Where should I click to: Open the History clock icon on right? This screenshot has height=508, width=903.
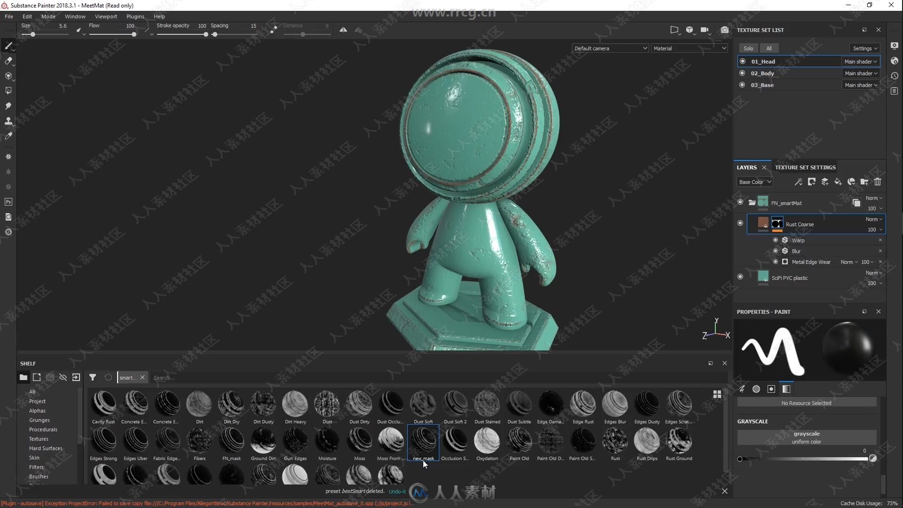pyautogui.click(x=894, y=76)
